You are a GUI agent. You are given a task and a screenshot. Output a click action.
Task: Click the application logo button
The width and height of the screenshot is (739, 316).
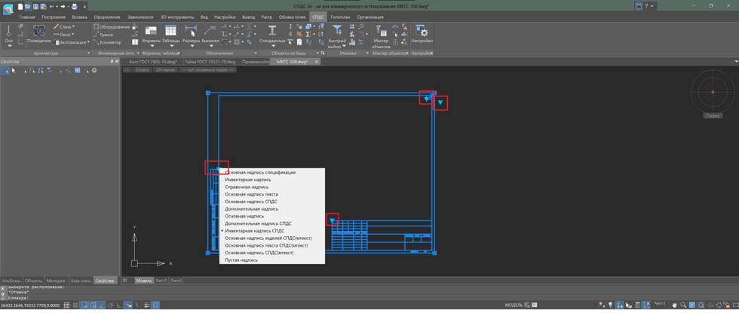tap(8, 9)
